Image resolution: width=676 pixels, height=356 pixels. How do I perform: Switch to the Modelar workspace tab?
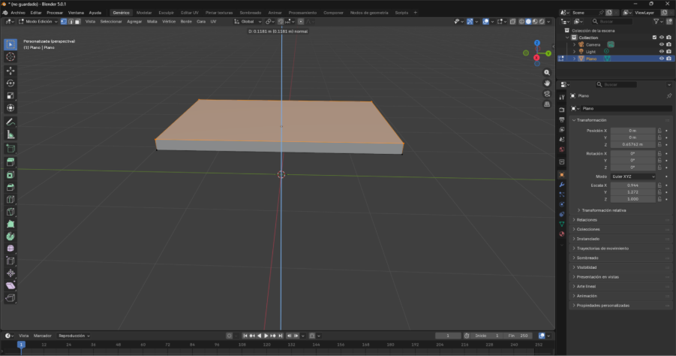pyautogui.click(x=143, y=13)
